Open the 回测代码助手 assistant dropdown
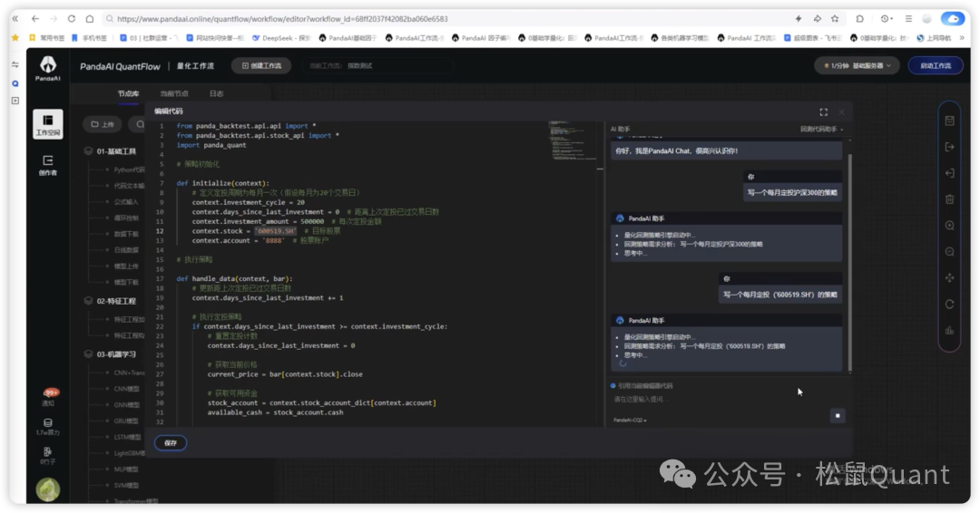 coord(821,130)
